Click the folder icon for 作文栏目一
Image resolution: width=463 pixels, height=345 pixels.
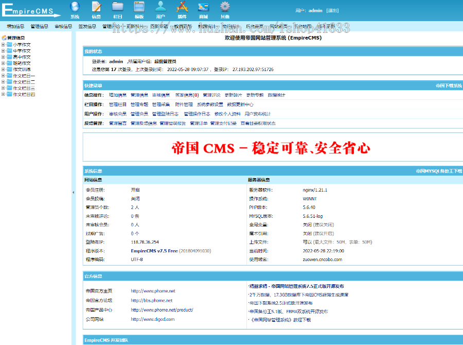point(9,76)
